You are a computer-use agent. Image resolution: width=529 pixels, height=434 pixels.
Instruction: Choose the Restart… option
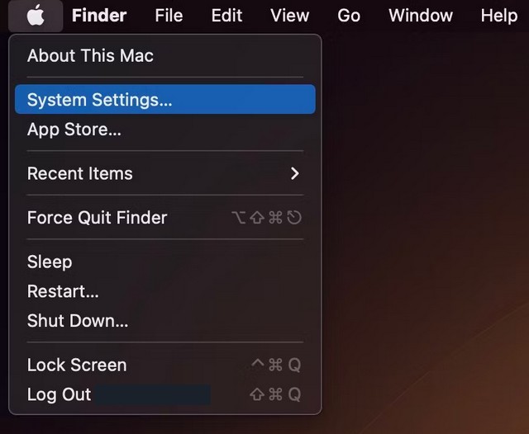pos(63,291)
